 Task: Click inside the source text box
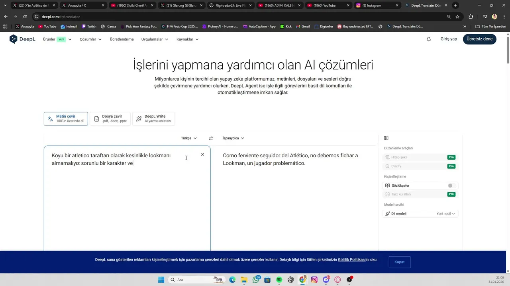[x=127, y=199]
